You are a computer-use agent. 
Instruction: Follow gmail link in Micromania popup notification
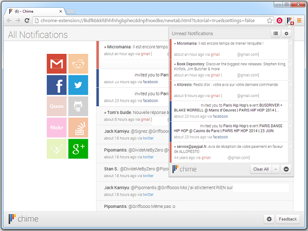pos(215,54)
